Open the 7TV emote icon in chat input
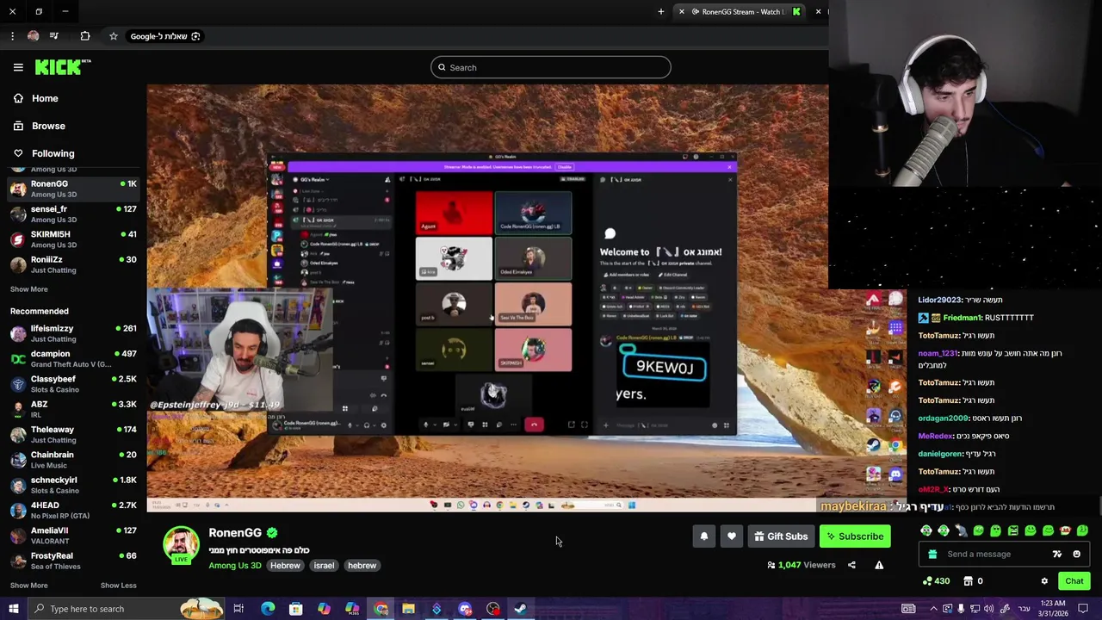 [1057, 555]
